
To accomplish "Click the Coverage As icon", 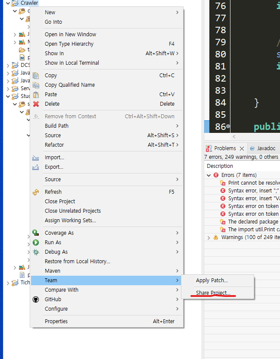I will click(x=36, y=233).
